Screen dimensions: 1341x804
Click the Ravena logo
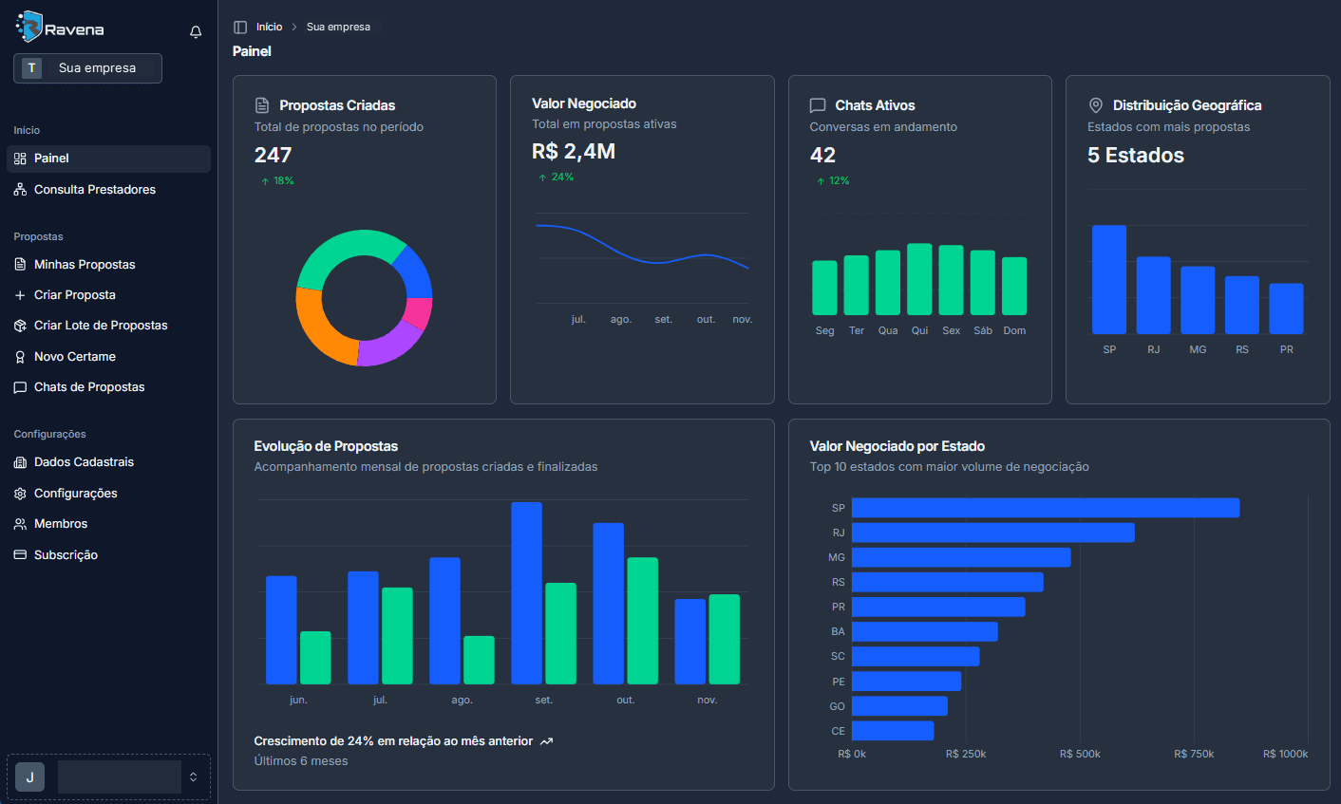pyautogui.click(x=61, y=28)
